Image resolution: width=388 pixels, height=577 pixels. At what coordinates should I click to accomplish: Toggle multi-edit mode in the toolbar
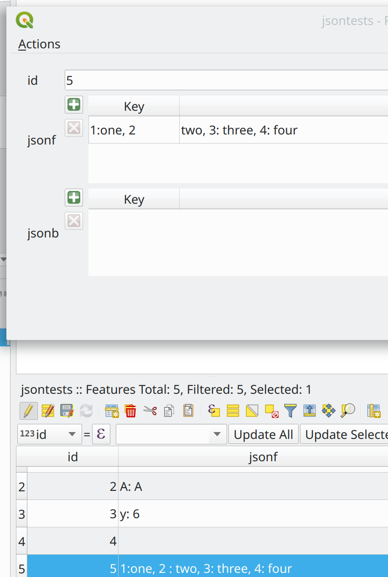47,411
